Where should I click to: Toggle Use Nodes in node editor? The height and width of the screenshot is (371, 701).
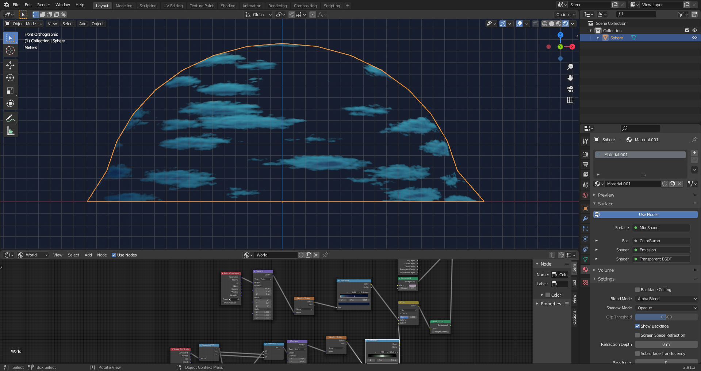(x=114, y=255)
